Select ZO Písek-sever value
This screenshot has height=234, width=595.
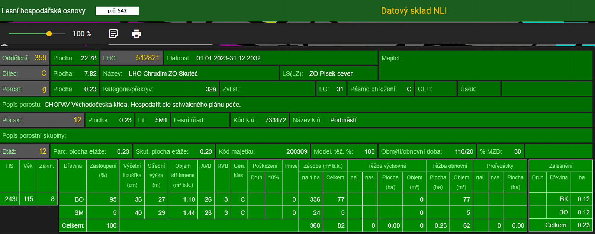pyautogui.click(x=331, y=74)
